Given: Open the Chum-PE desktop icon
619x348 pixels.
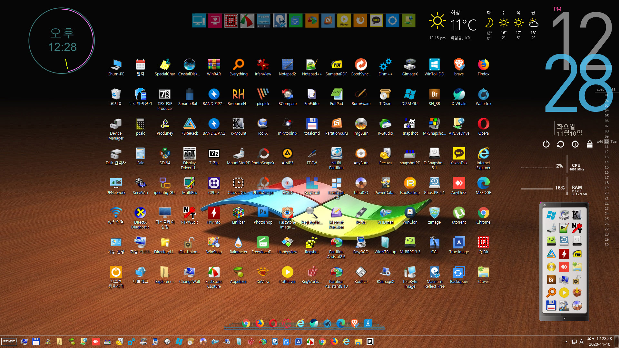Looking at the screenshot, I should [116, 67].
